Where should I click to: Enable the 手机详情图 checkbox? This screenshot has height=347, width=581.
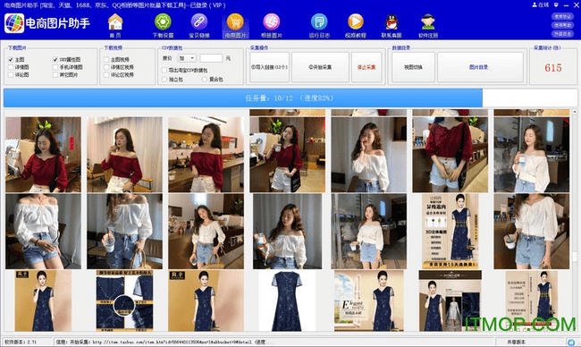(x=55, y=67)
